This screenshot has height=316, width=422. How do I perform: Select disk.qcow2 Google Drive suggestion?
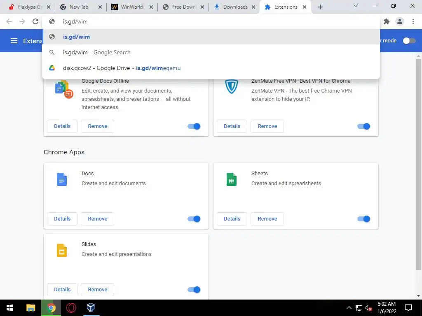point(211,68)
